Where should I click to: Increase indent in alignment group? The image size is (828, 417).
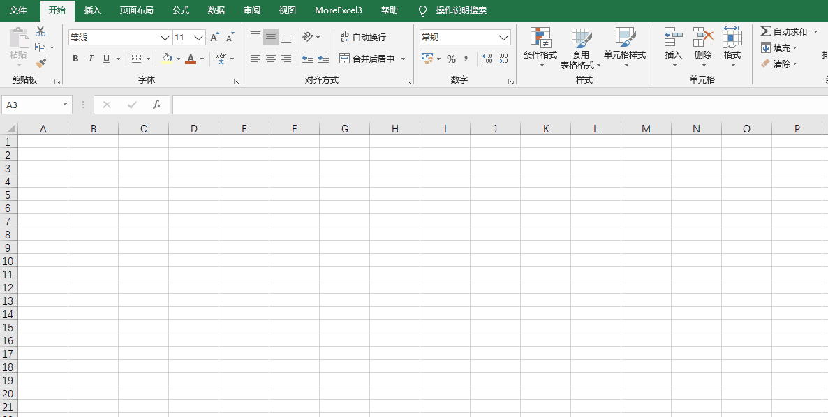(x=323, y=59)
